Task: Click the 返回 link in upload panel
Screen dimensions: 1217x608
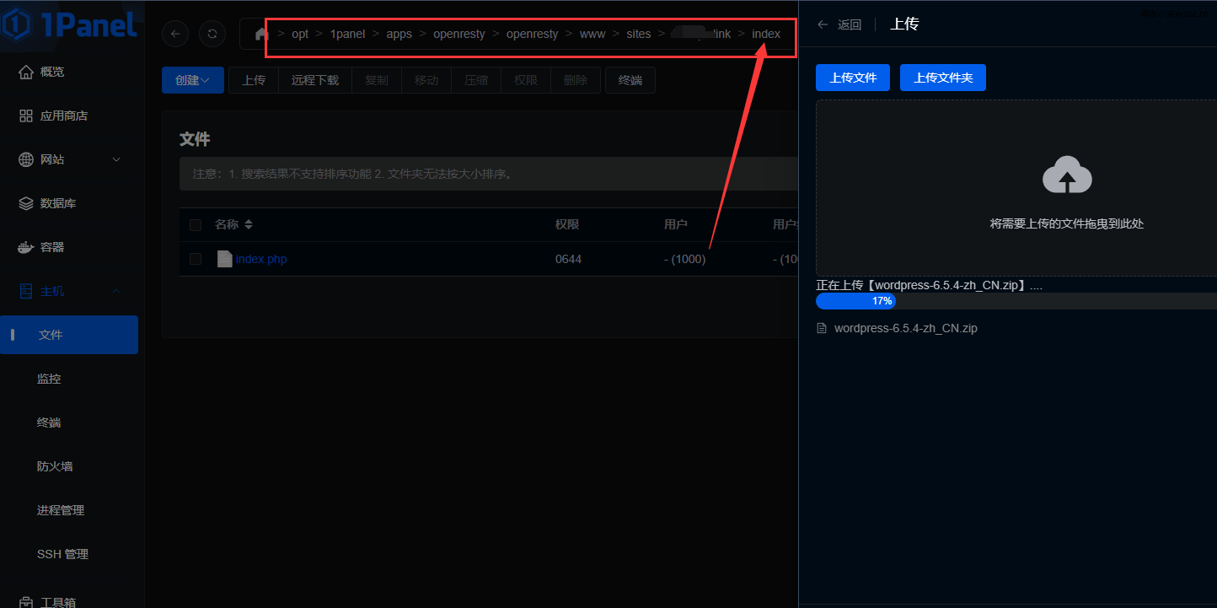Action: coord(850,24)
